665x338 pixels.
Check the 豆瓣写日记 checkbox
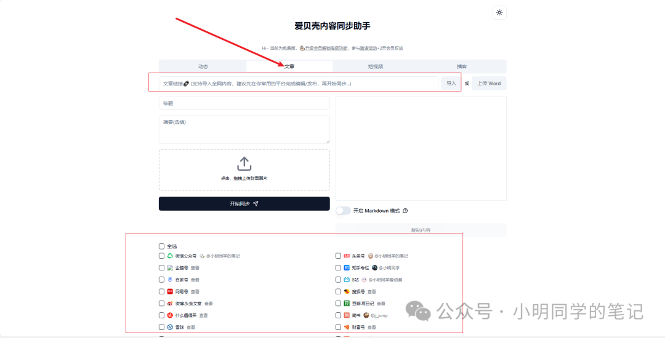[x=338, y=304]
